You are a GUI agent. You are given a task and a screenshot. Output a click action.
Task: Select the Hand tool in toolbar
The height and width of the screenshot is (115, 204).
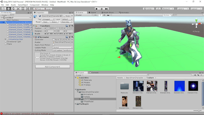(x=4, y=9)
